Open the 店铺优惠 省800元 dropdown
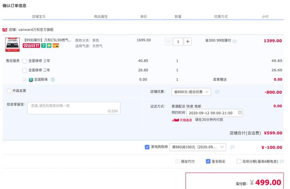The height and width of the screenshot is (189, 290). (x=191, y=92)
